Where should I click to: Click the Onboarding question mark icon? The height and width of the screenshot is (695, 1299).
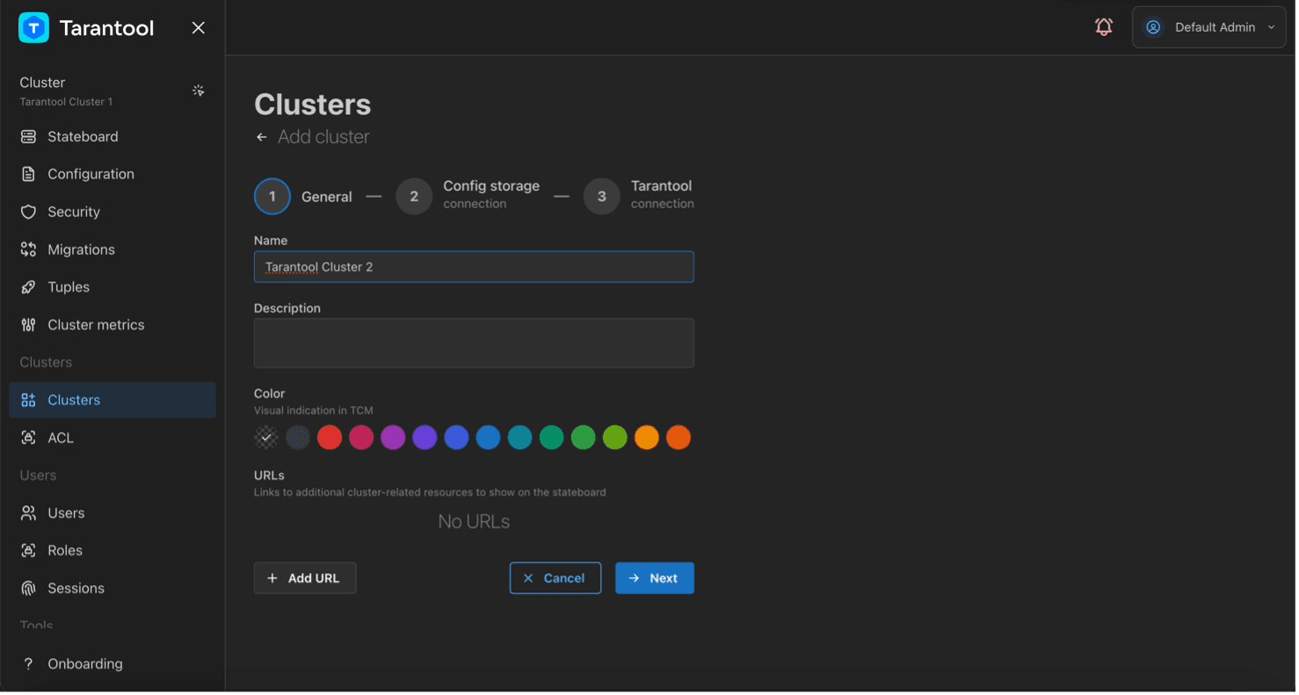pyautogui.click(x=28, y=664)
